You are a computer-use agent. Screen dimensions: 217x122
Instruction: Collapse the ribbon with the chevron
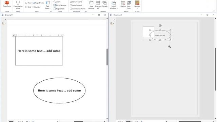coord(214,11)
